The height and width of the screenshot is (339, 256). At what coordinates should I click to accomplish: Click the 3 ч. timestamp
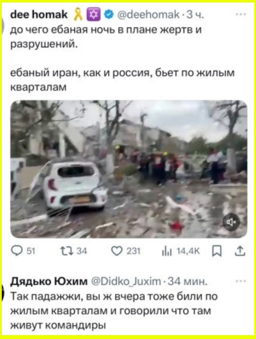195,15
